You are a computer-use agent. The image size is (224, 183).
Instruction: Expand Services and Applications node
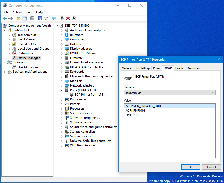[x=5, y=72]
